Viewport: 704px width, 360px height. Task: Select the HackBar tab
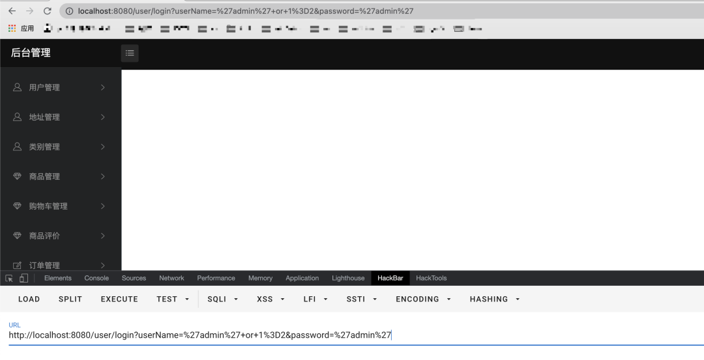(390, 278)
